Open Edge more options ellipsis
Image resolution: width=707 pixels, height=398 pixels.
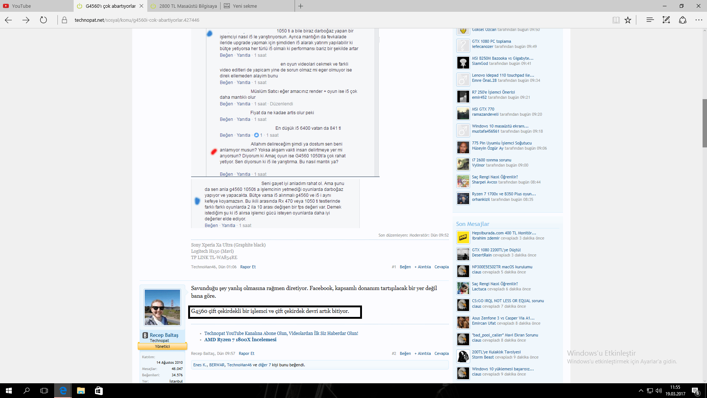pos(699,20)
